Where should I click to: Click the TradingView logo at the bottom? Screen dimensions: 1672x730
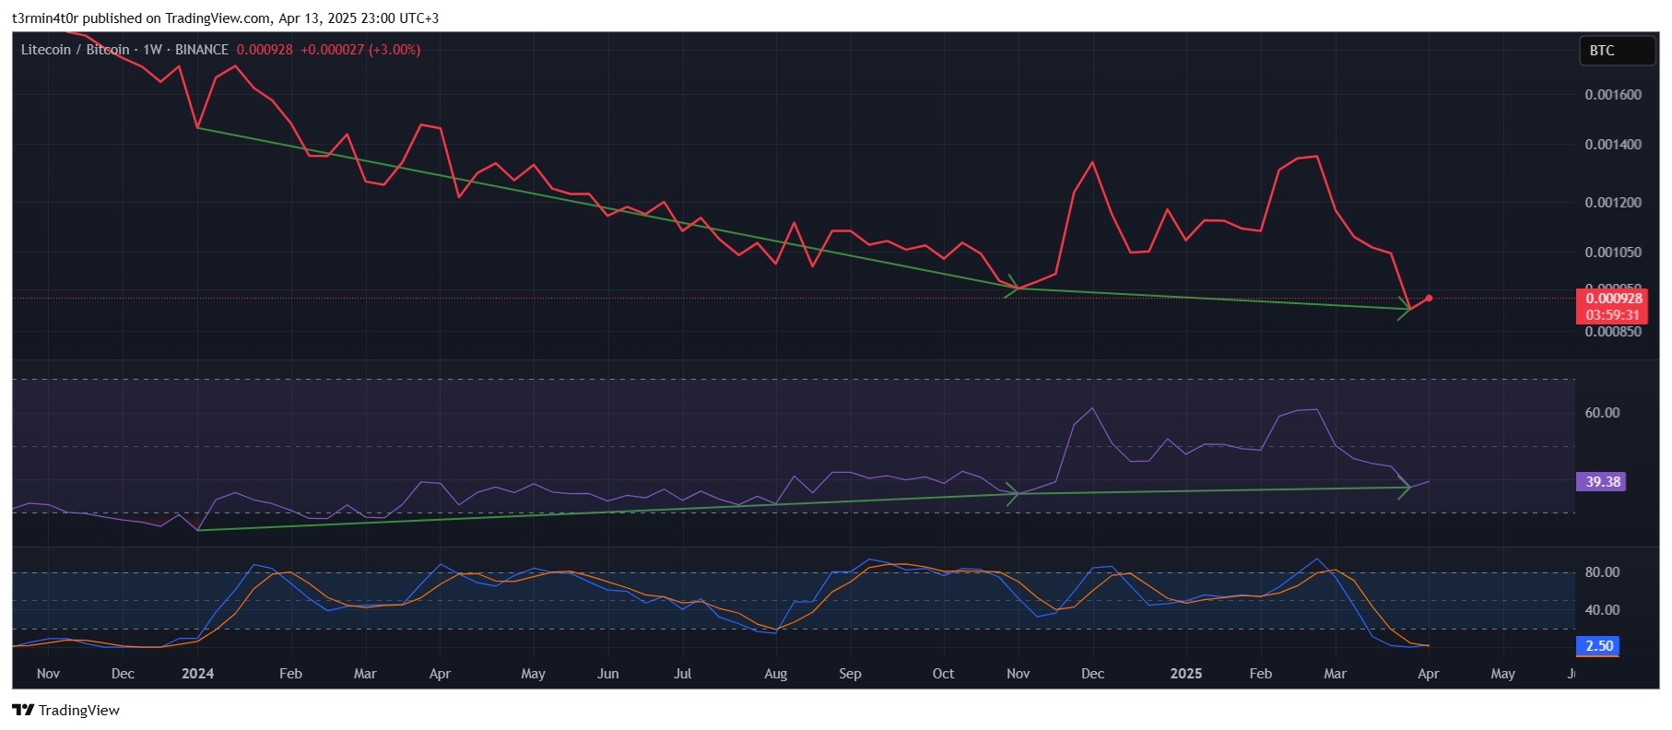click(65, 710)
